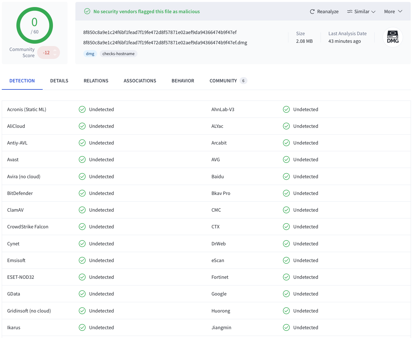
Task: Click the 0/60 detection score circle
Action: [35, 26]
